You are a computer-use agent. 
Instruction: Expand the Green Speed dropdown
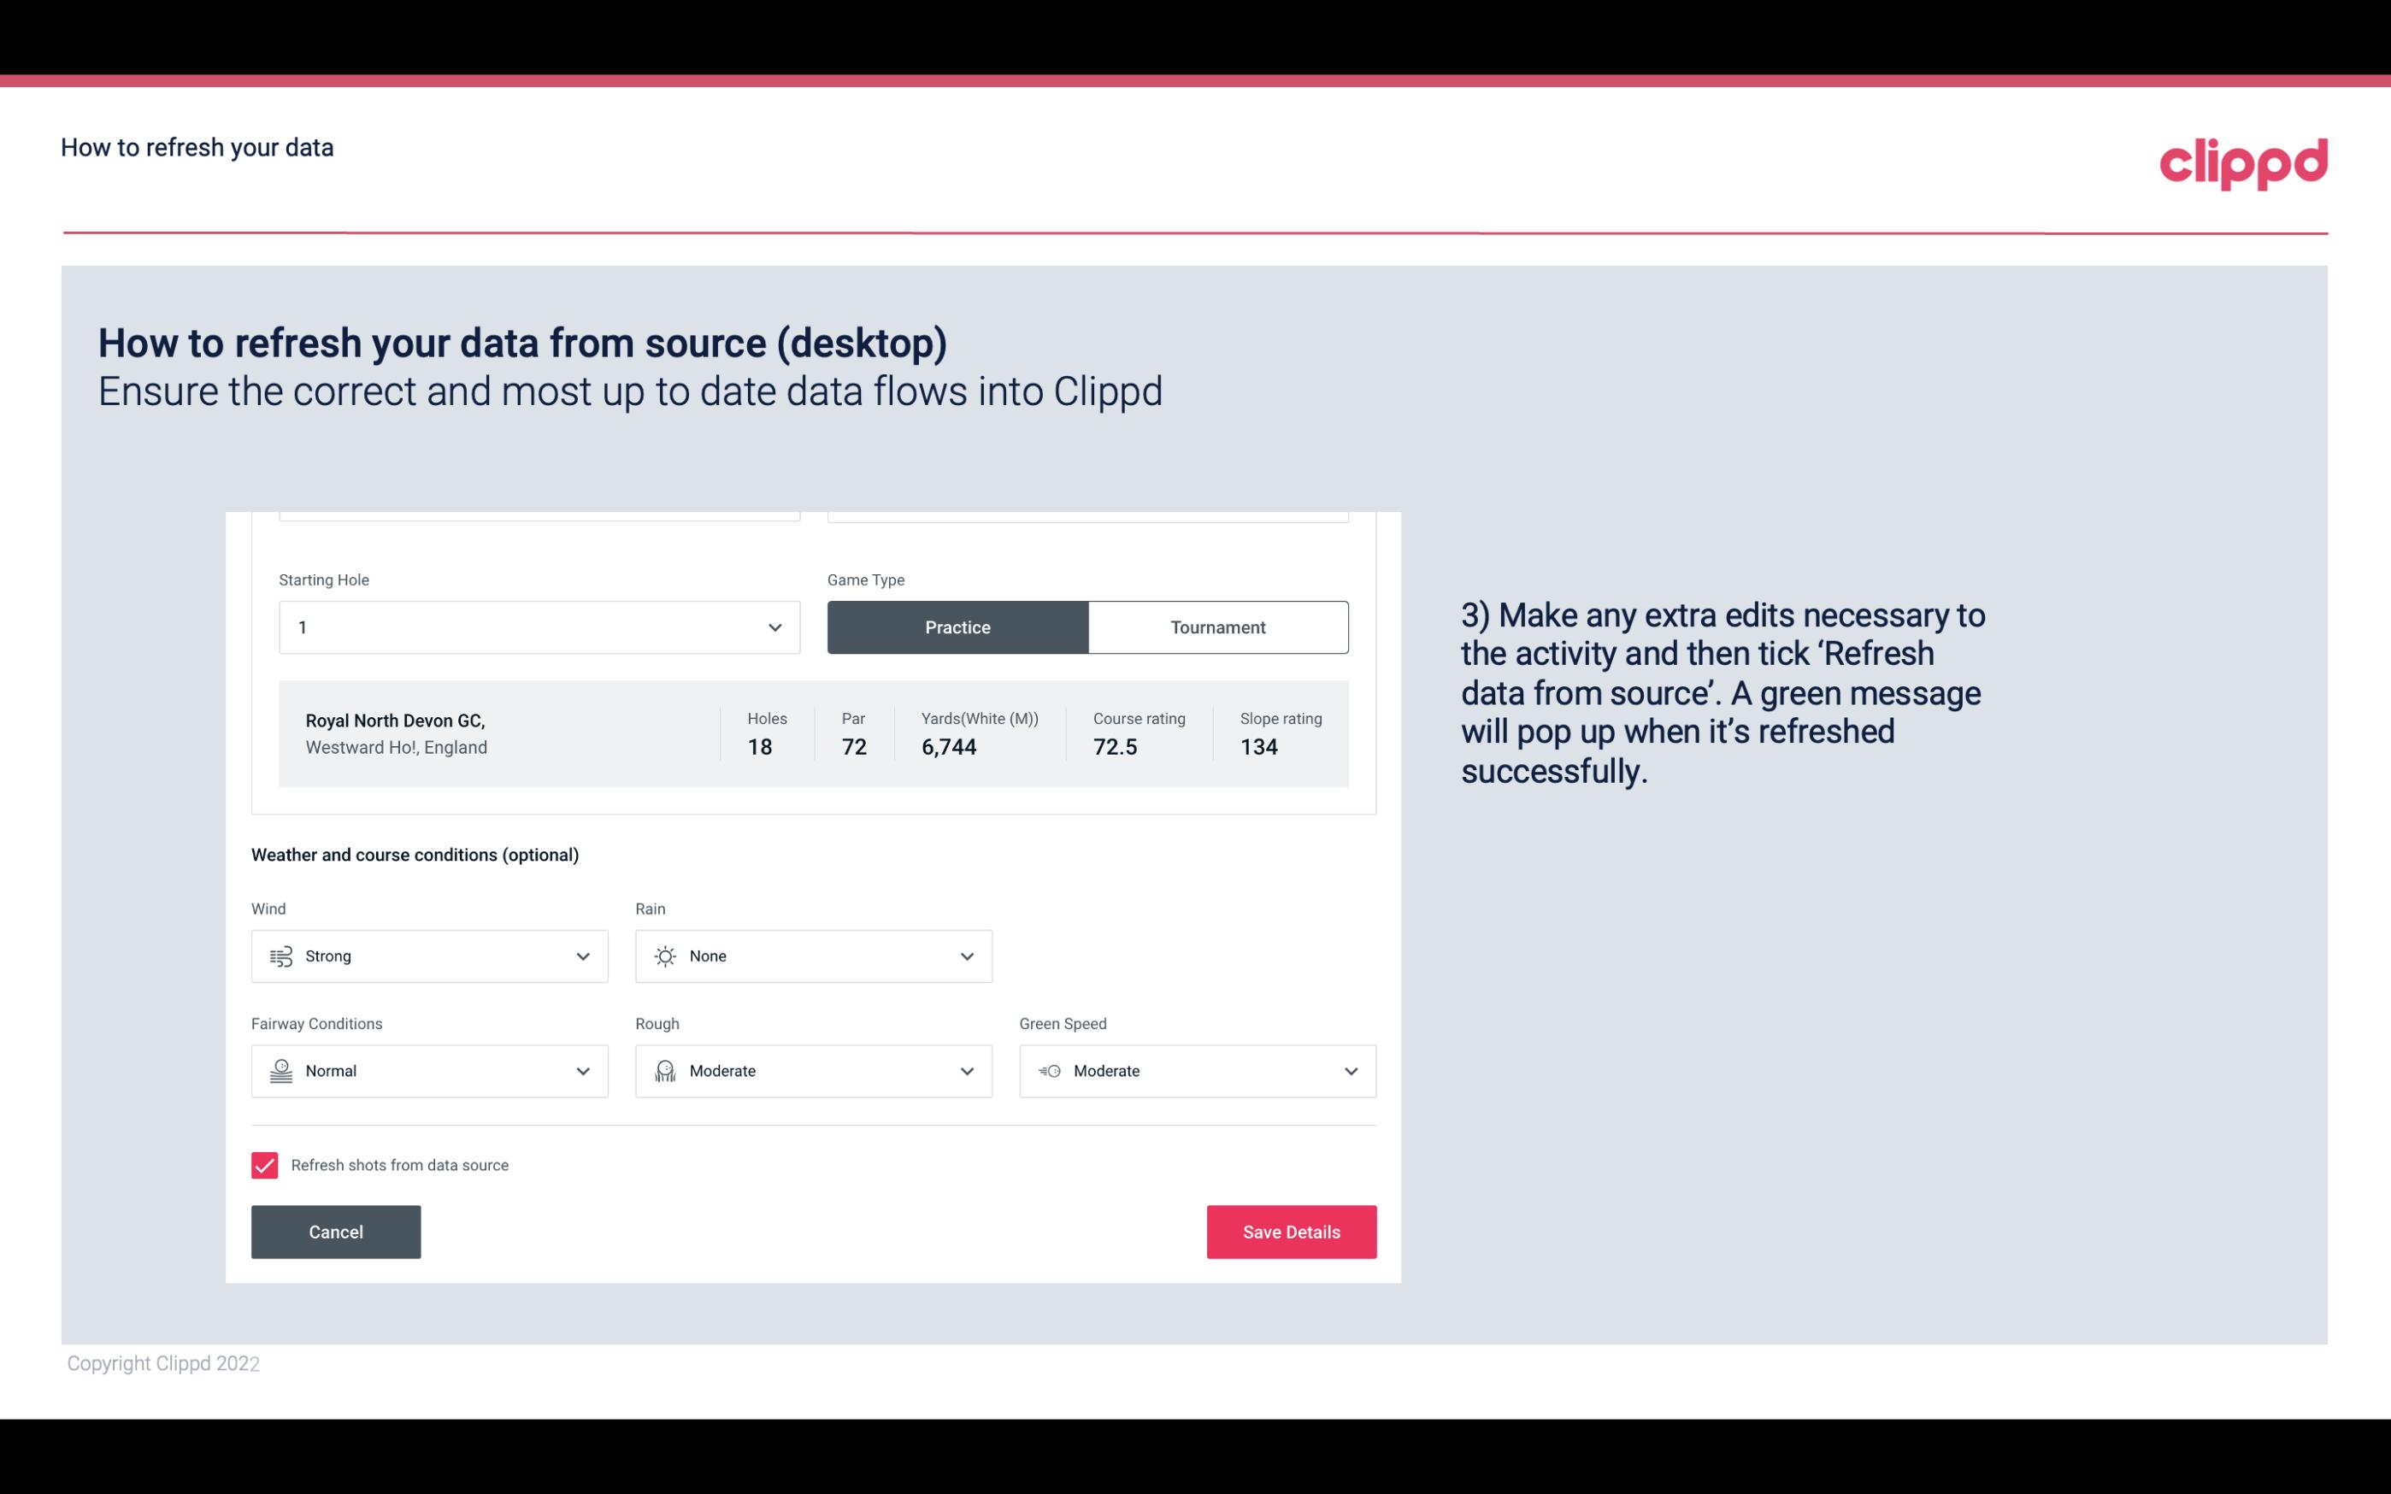(x=1352, y=1071)
